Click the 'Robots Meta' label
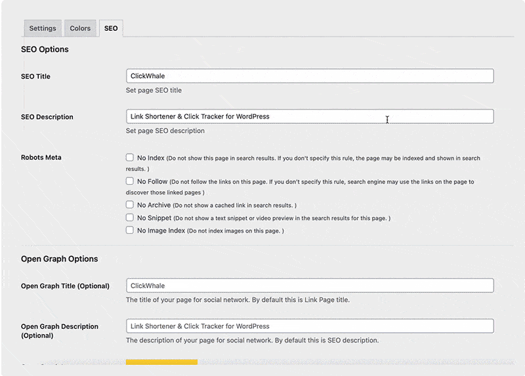Screen dimensions: 525x376 click(41, 157)
